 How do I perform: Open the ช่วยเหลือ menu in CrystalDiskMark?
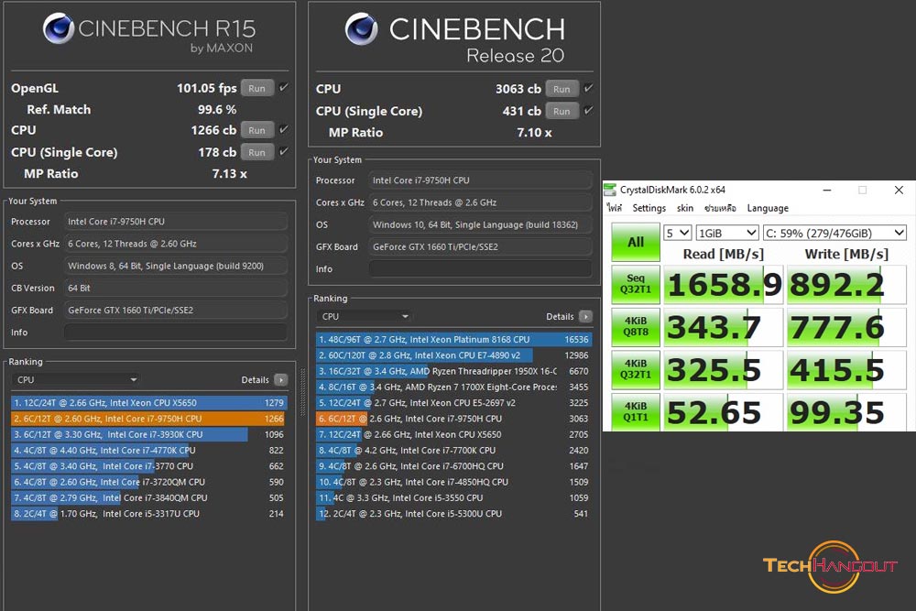point(720,208)
